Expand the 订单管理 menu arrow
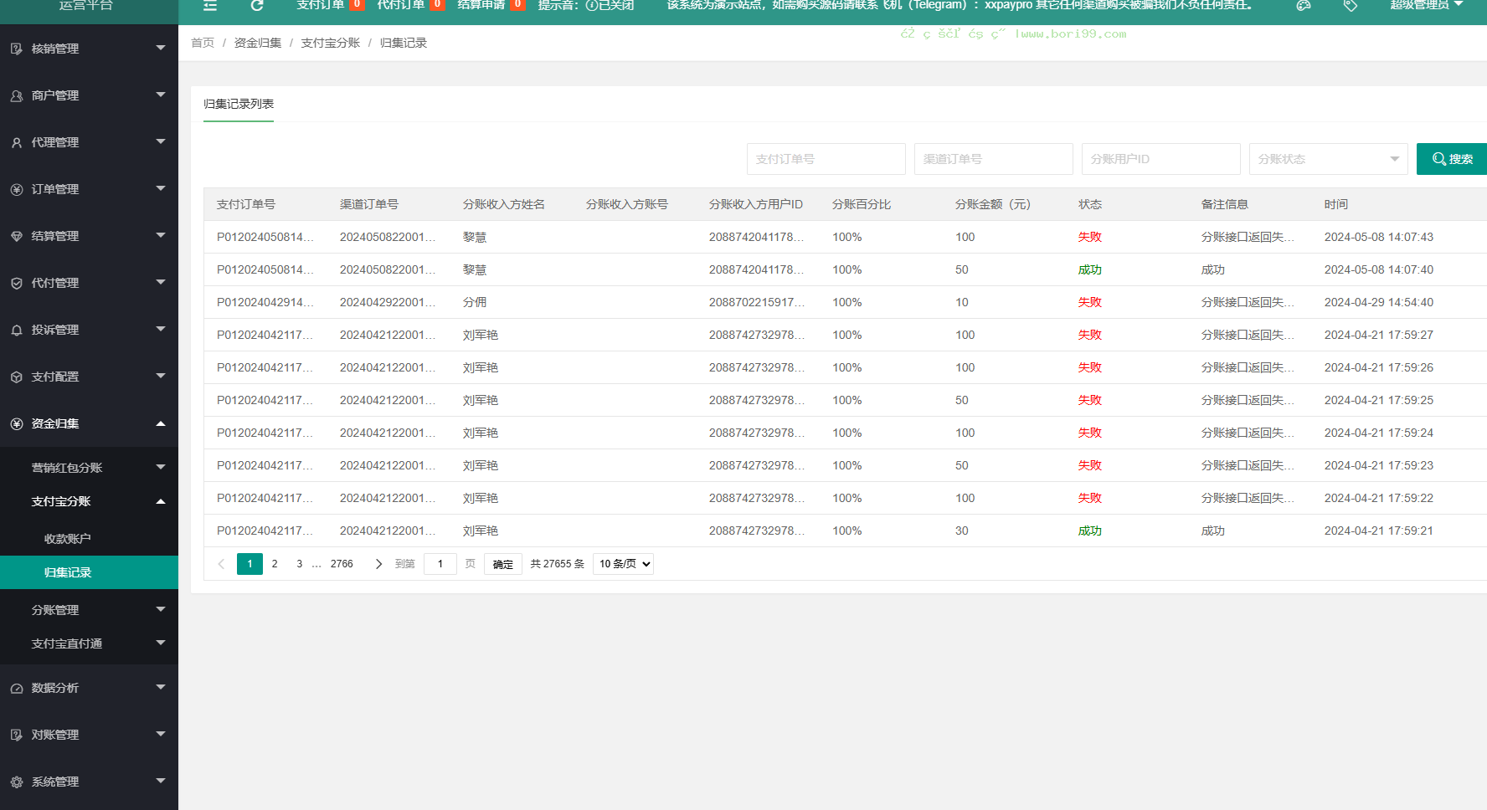1487x810 pixels. 161,188
